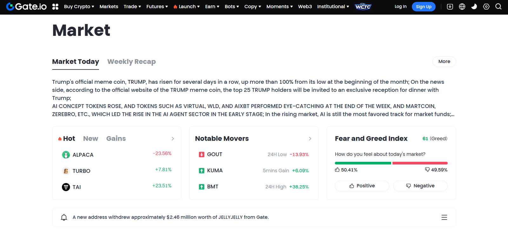Expand the Launch dropdown menu
The width and height of the screenshot is (508, 231).
tap(186, 6)
